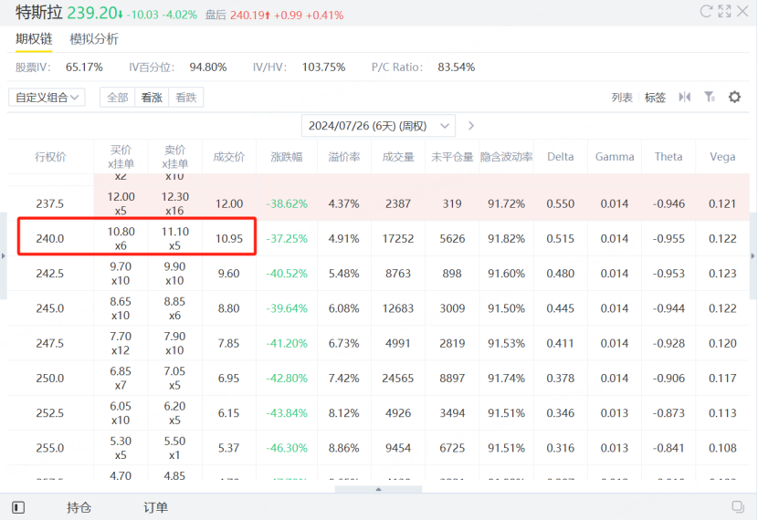Select the 247.5 strike row
Image resolution: width=758 pixels, height=520 pixels.
[x=378, y=343]
